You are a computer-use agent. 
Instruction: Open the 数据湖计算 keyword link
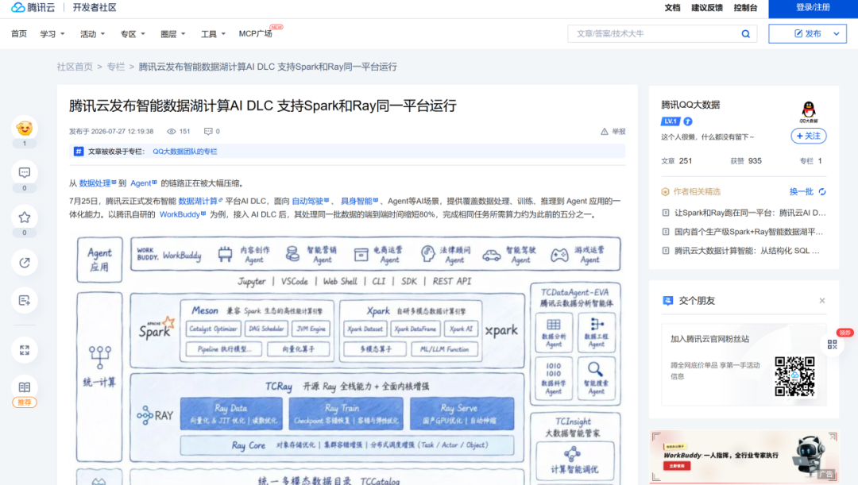[x=200, y=201]
